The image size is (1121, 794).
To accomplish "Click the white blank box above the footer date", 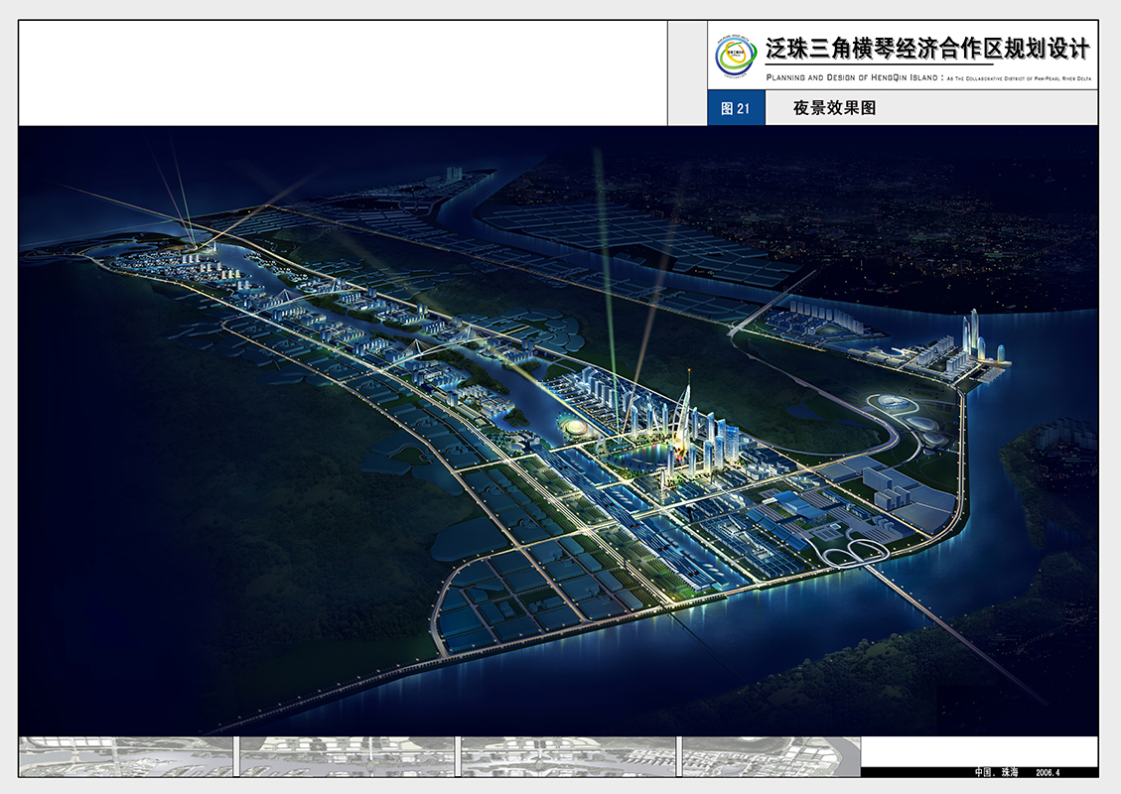I will 978,750.
